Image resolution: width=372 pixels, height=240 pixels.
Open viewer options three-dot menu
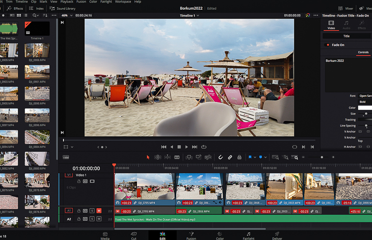[x=316, y=15]
